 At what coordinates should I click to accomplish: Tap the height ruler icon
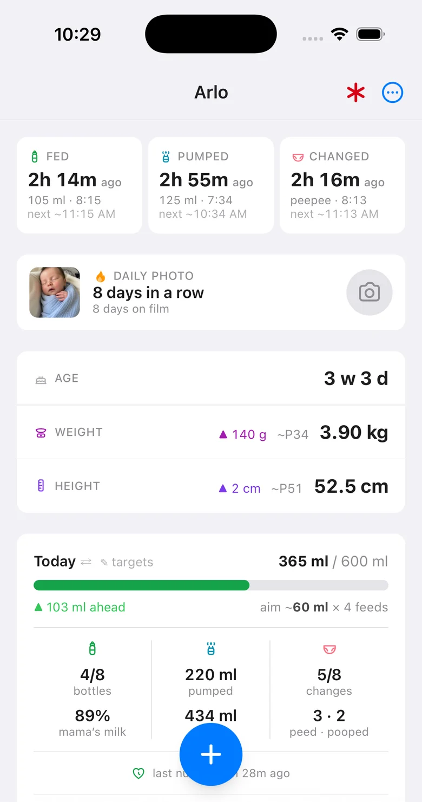pyautogui.click(x=41, y=486)
